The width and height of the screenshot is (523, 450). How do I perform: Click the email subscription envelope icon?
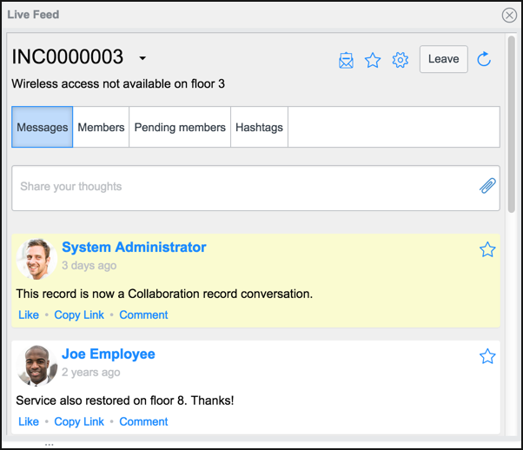[346, 61]
